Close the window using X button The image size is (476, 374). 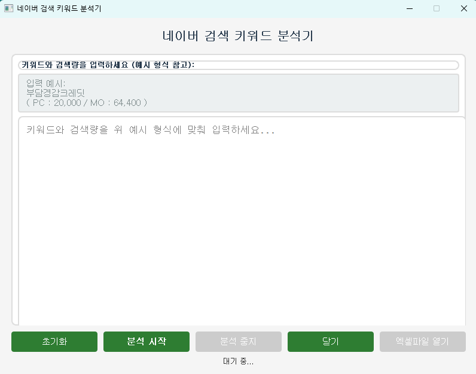pyautogui.click(x=463, y=8)
